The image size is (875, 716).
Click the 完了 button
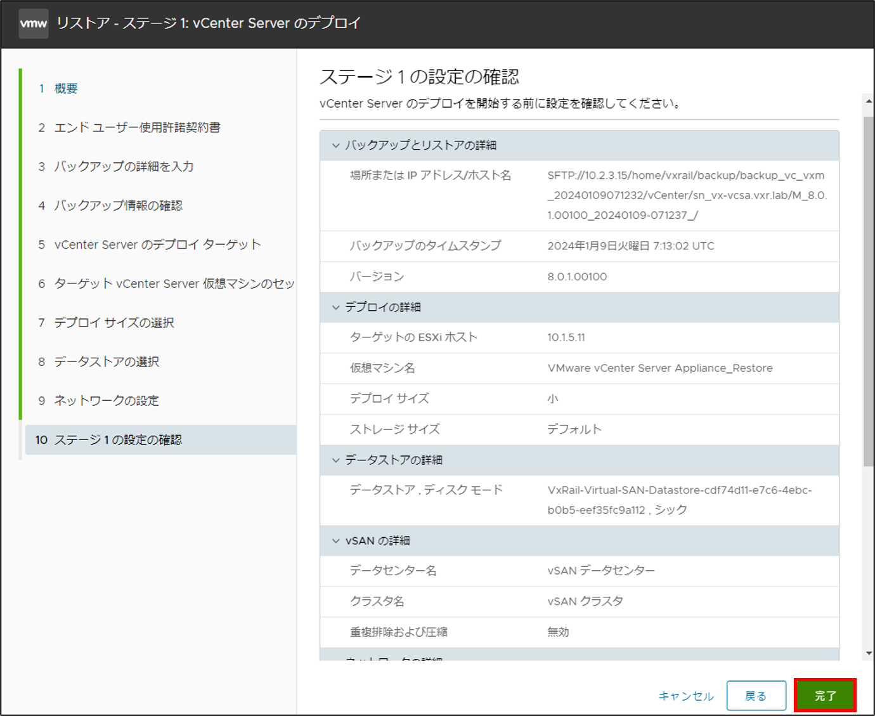click(825, 696)
